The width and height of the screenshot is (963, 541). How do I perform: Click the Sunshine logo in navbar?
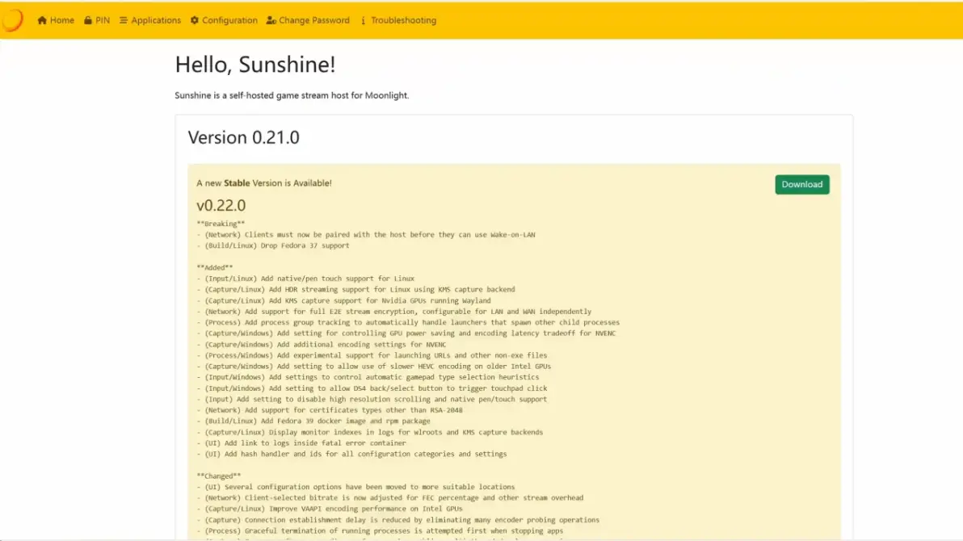12,19
